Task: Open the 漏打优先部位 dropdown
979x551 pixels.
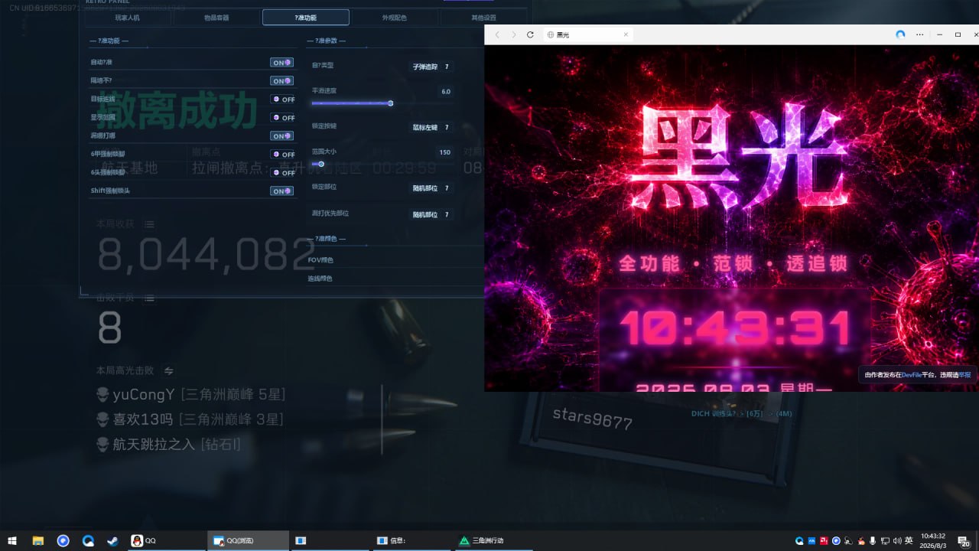Action: pyautogui.click(x=431, y=214)
